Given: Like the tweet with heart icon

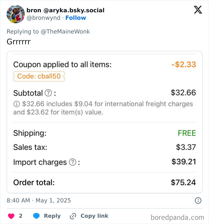Looking at the screenshot, I should 11,216.
